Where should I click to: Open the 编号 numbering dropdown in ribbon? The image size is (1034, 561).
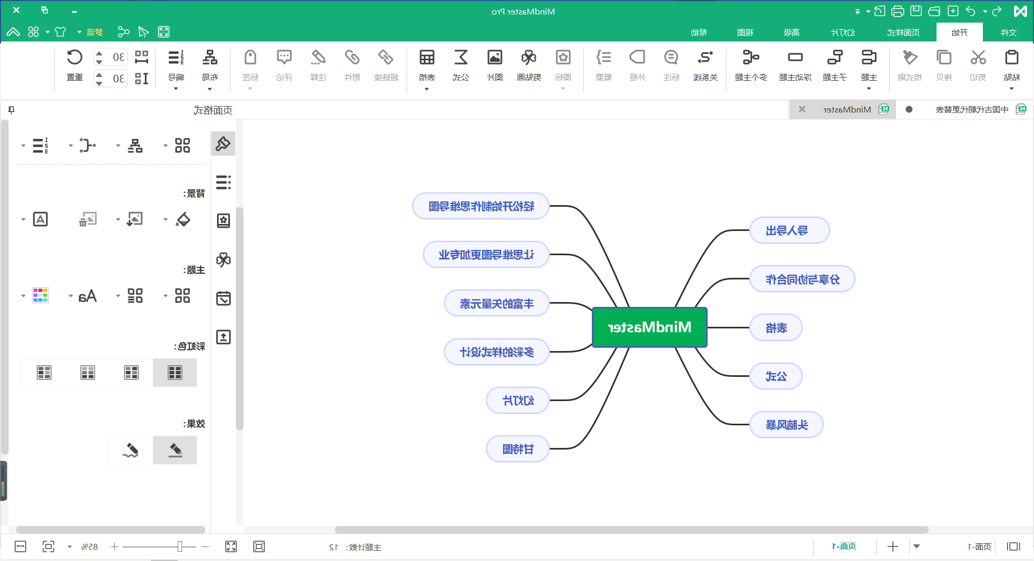click(x=176, y=89)
